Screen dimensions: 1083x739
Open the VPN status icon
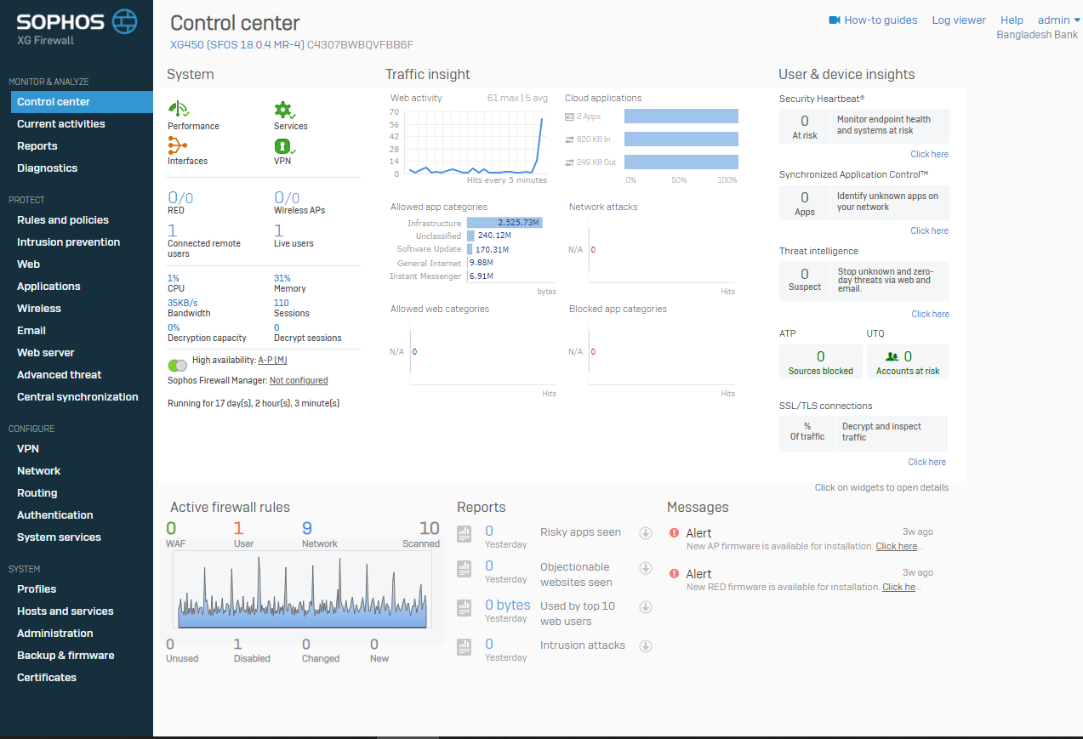[284, 145]
